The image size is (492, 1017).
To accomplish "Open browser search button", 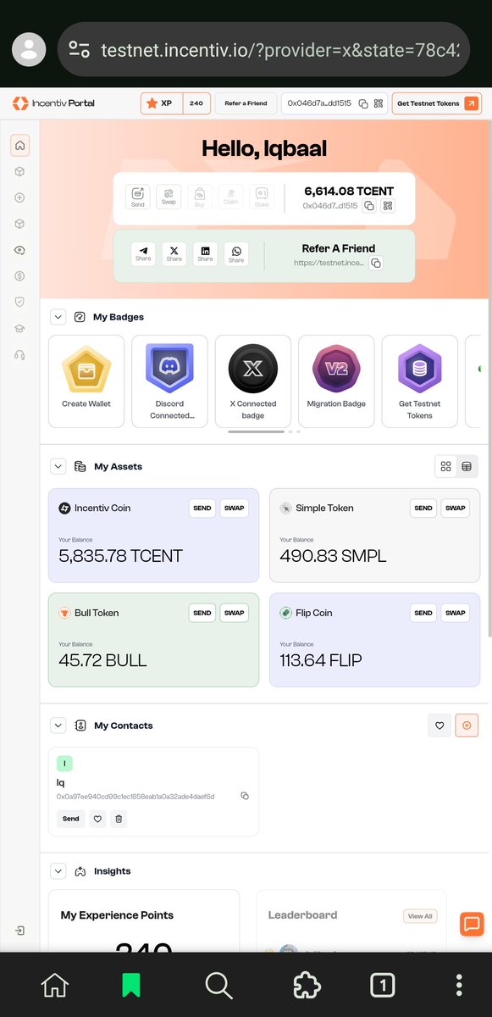I will (218, 985).
